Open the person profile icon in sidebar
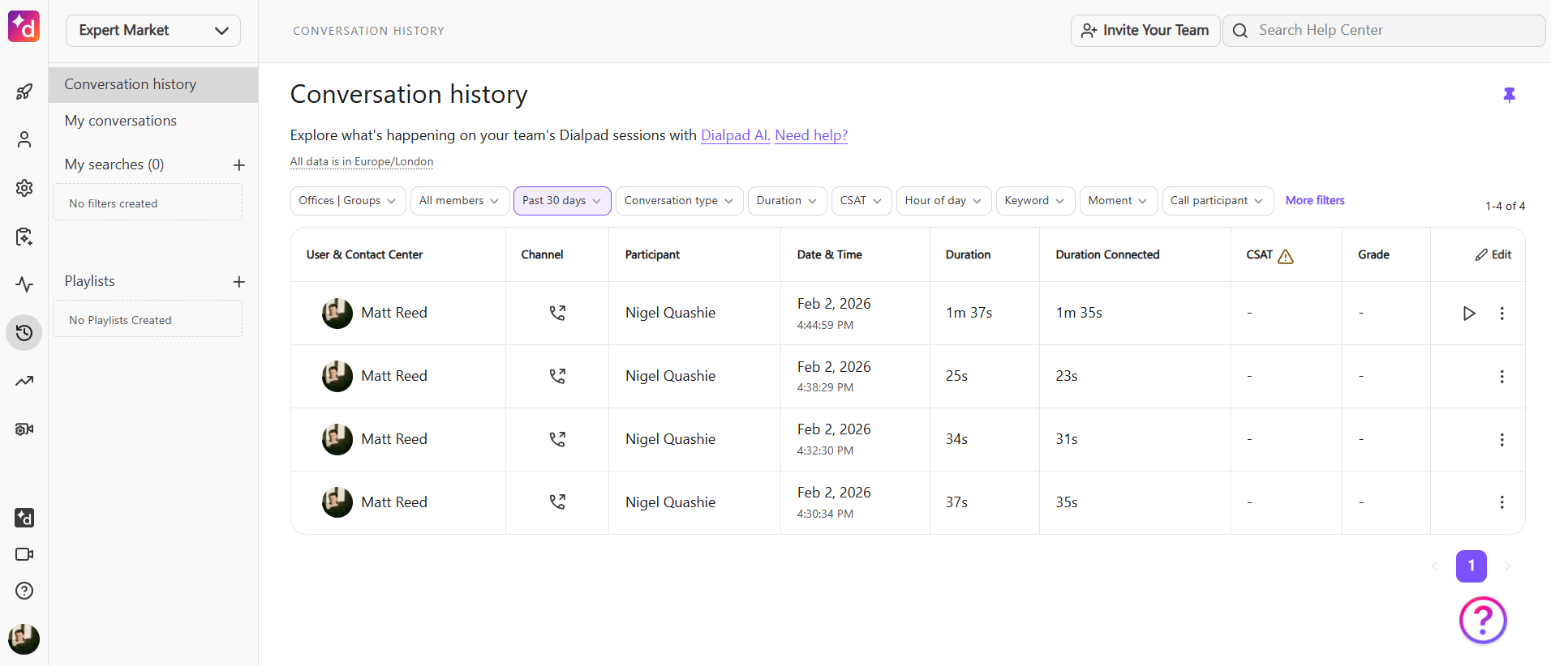The height and width of the screenshot is (666, 1551). 24,139
